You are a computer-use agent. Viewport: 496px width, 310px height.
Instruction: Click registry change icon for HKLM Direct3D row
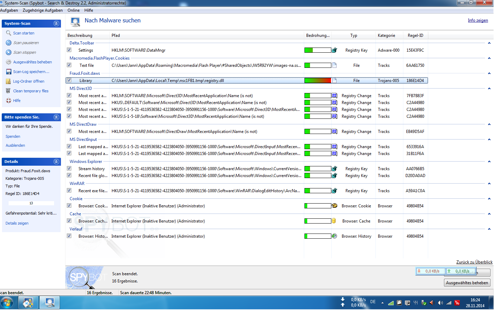pos(334,96)
